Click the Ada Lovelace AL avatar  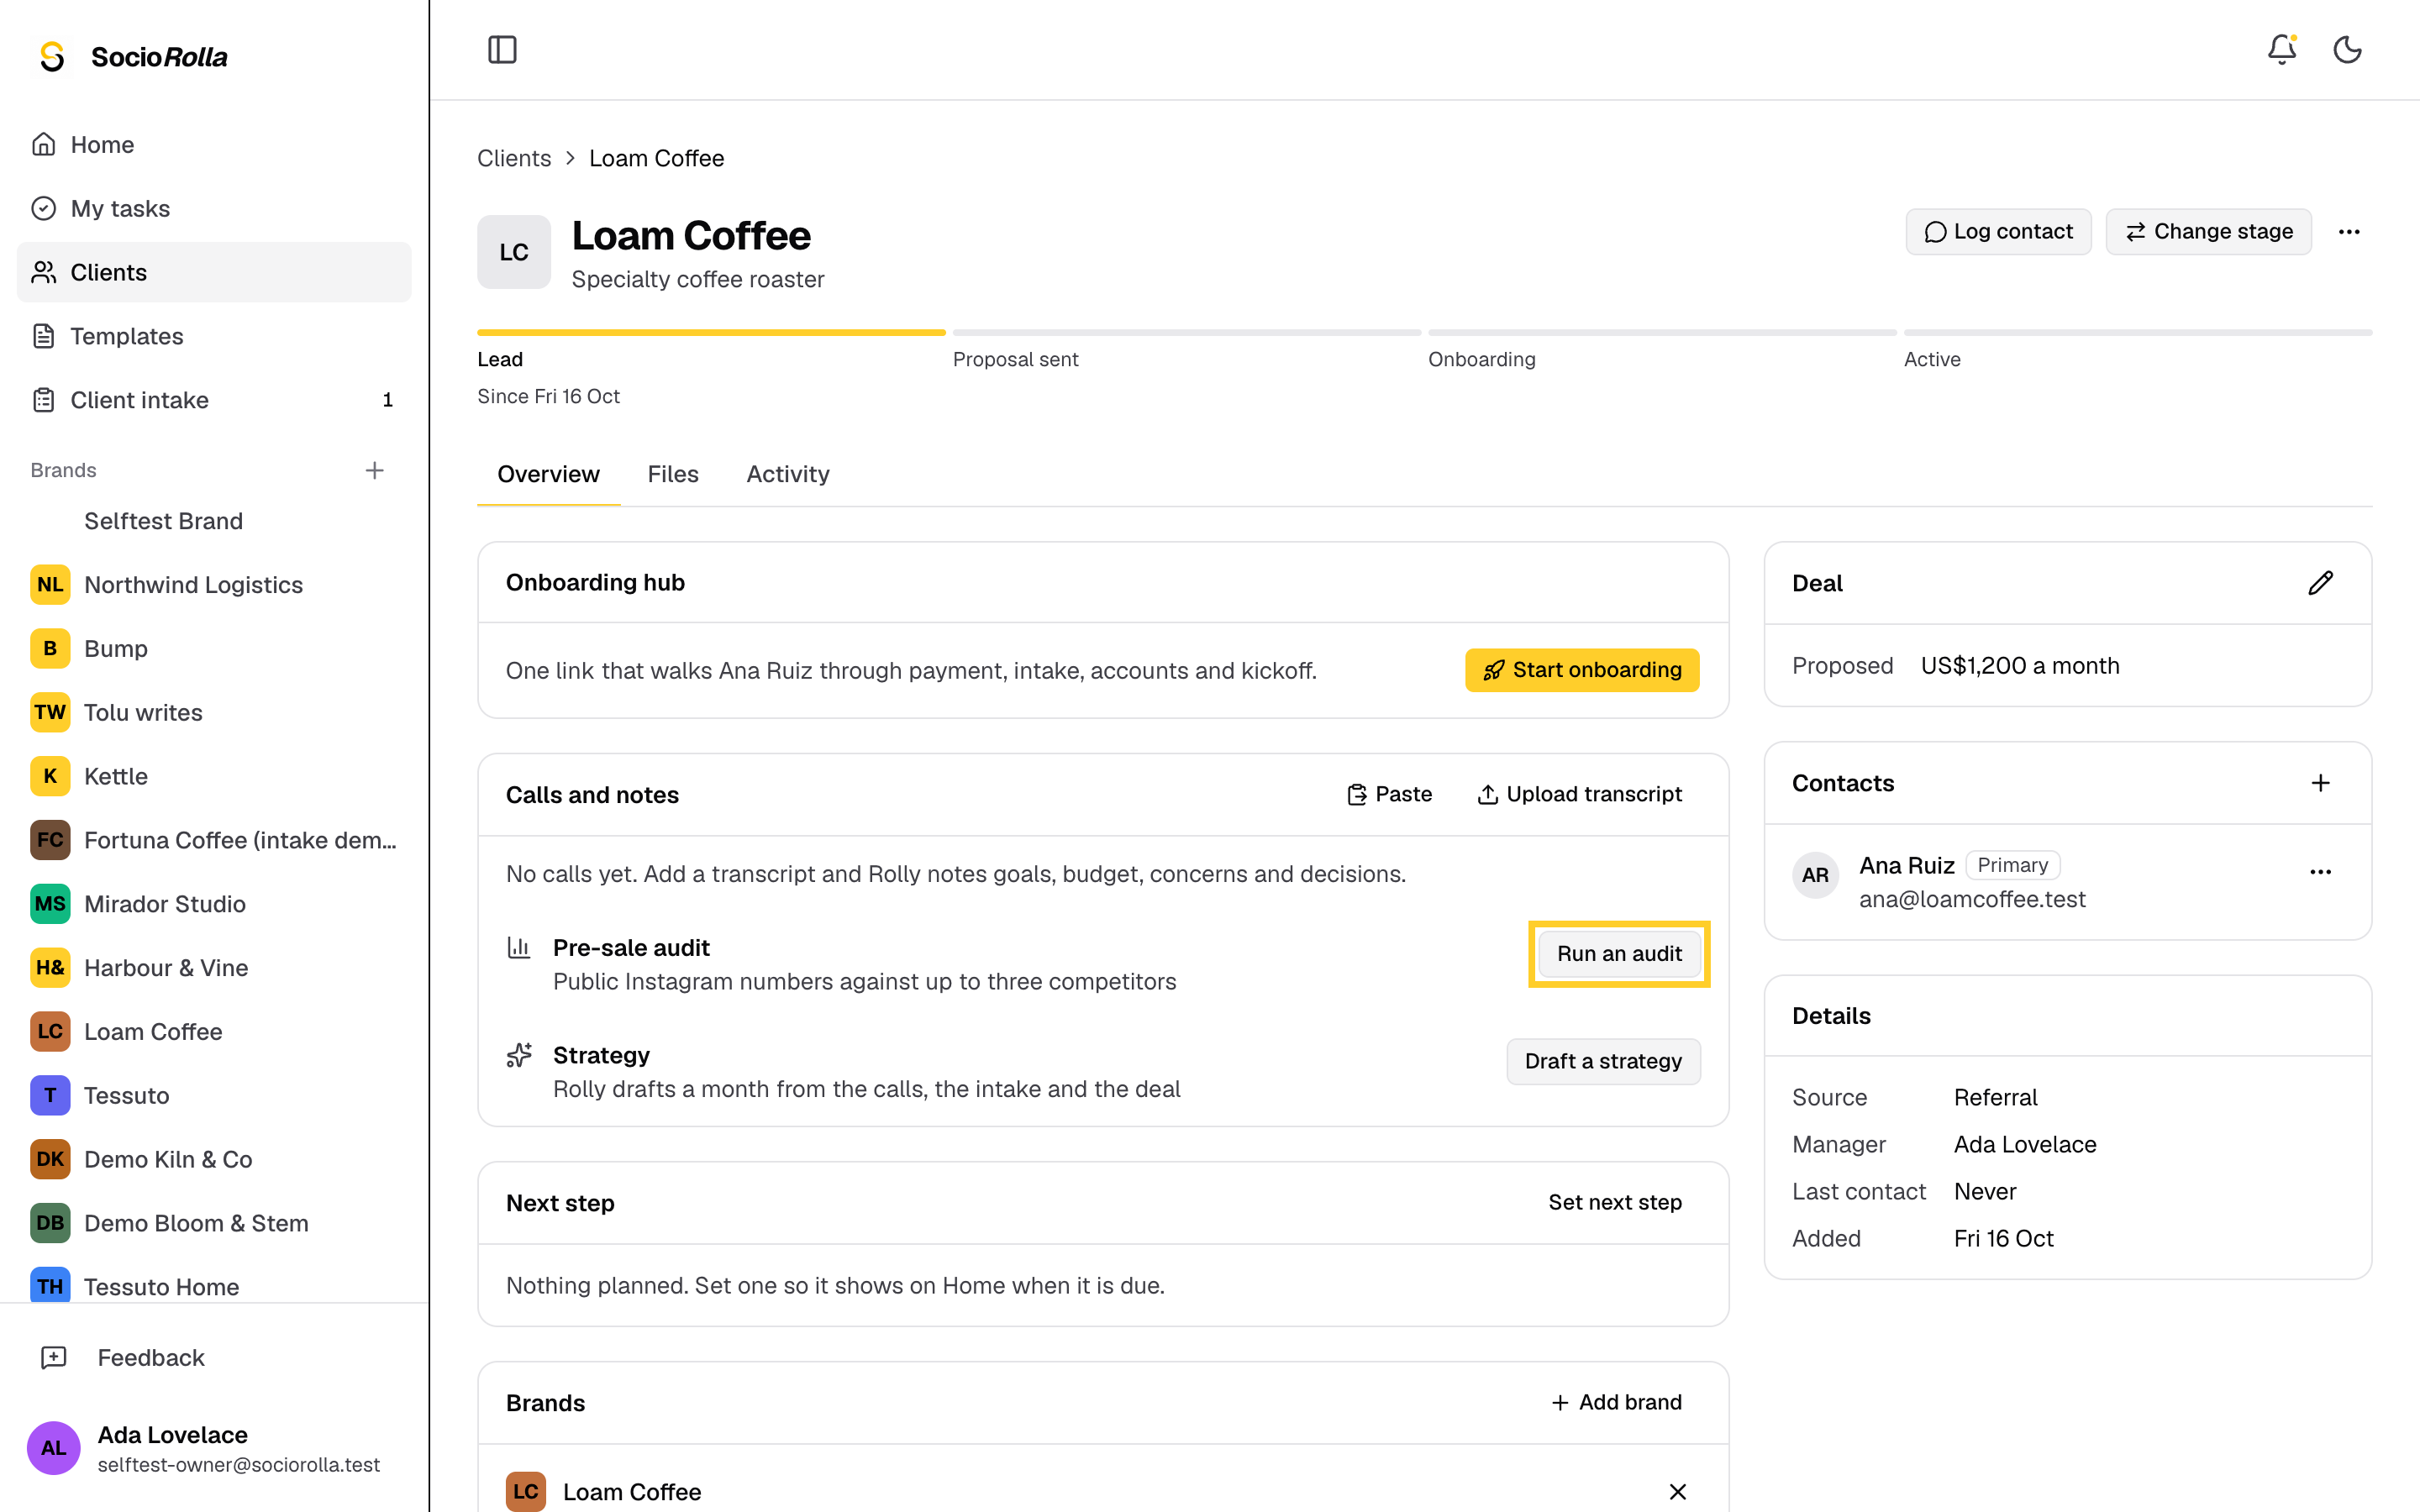click(53, 1448)
